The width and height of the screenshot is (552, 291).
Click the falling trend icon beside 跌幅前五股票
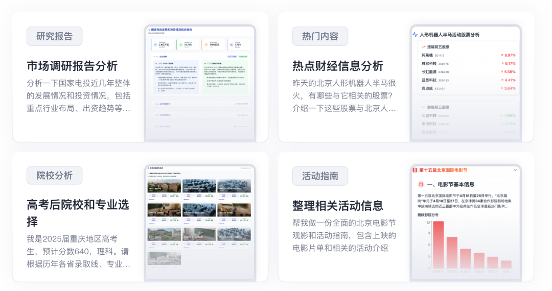424,107
